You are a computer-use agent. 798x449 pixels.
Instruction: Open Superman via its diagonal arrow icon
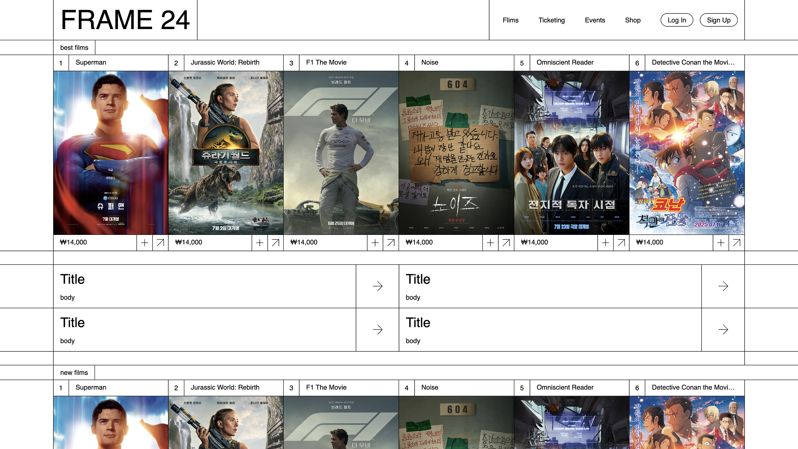click(x=160, y=242)
